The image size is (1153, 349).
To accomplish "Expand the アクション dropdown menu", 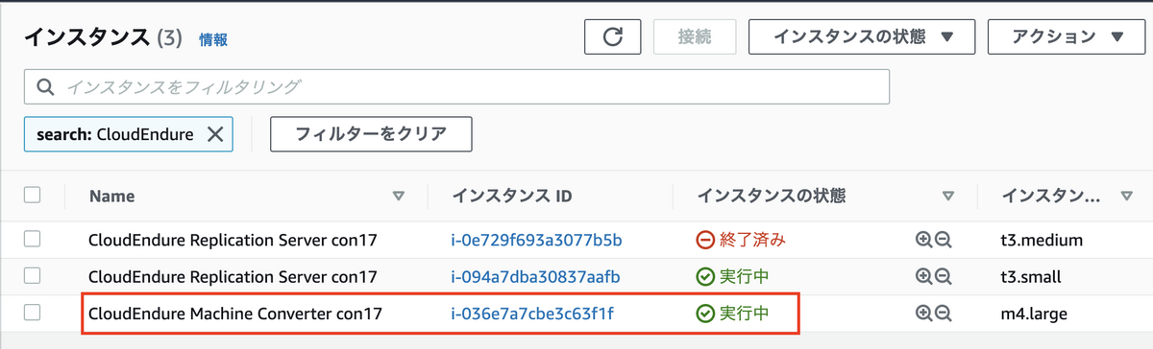I will [x=1067, y=37].
